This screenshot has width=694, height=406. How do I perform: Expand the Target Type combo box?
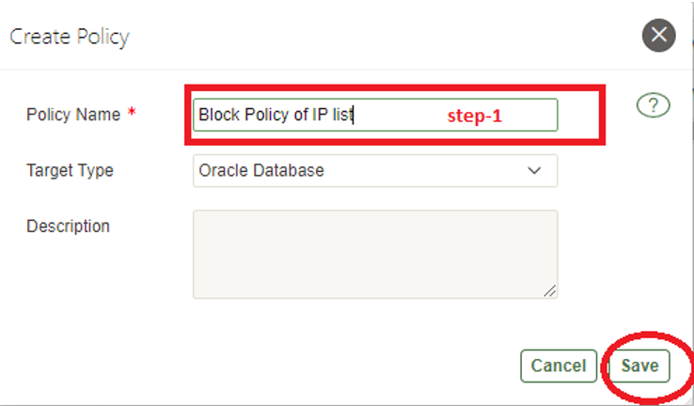coord(374,171)
